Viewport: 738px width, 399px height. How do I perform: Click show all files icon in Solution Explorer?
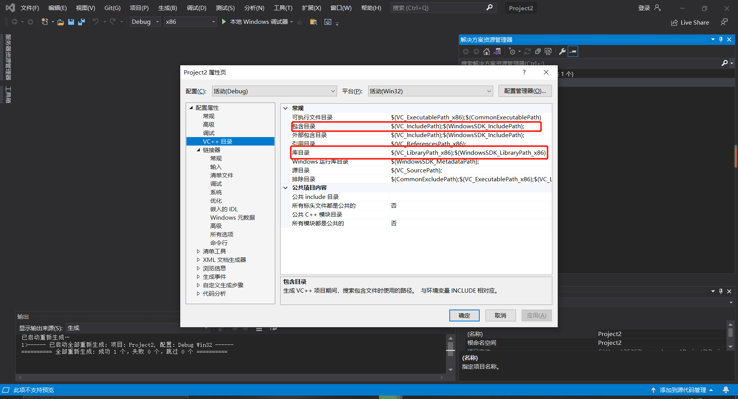pos(549,51)
